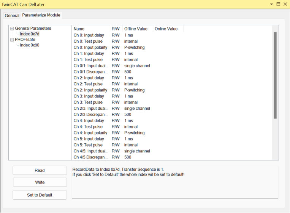Image resolution: width=290 pixels, height=213 pixels.
Task: Select the 'Ch 0: Input delay' row
Action: (128, 35)
